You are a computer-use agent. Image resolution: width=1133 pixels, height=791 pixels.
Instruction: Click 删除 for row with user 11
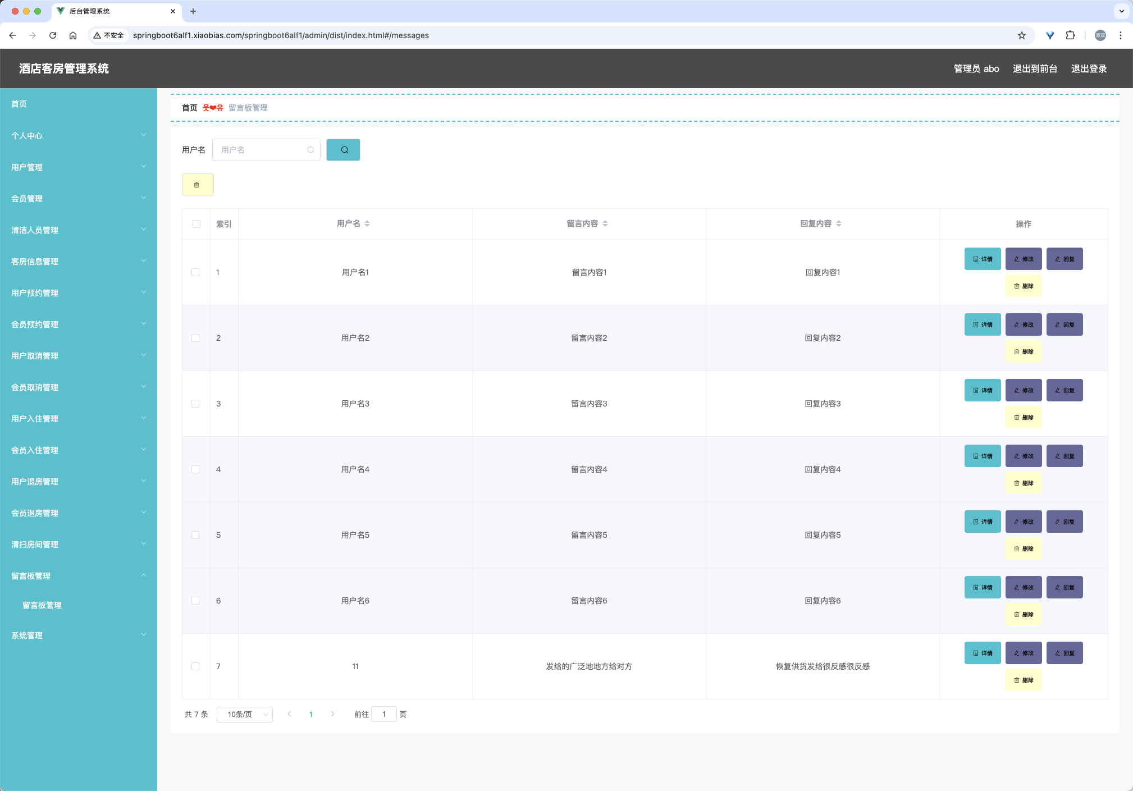pos(1024,680)
